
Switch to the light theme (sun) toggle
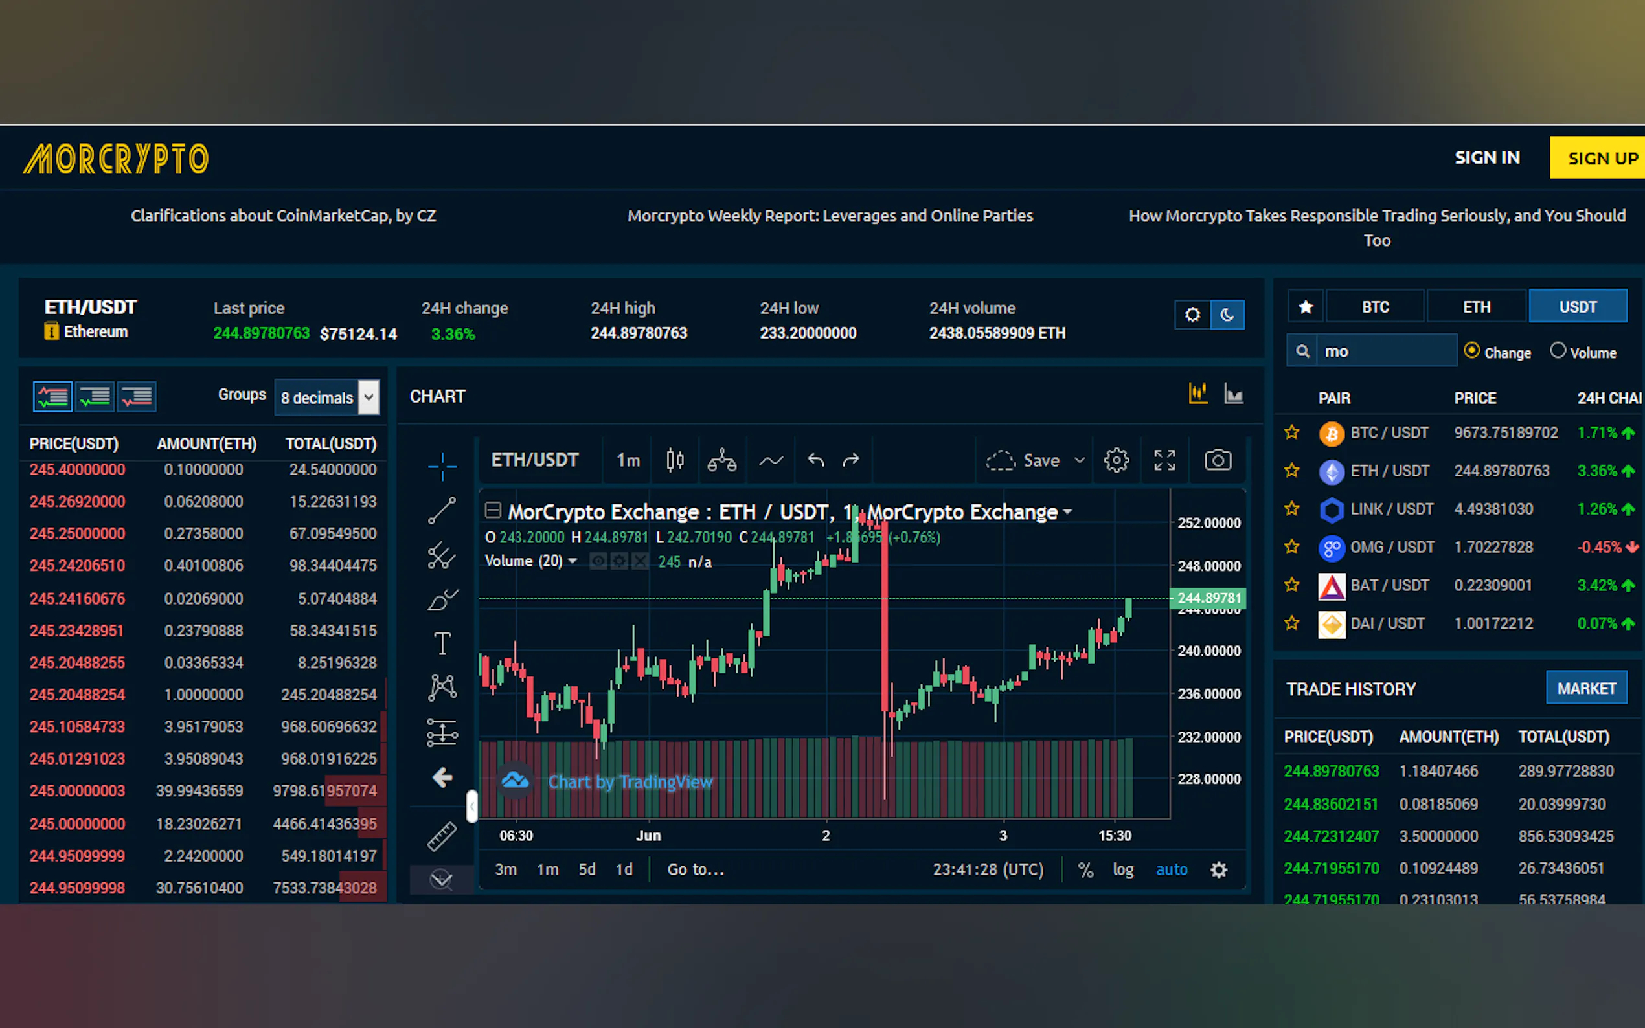[1192, 315]
